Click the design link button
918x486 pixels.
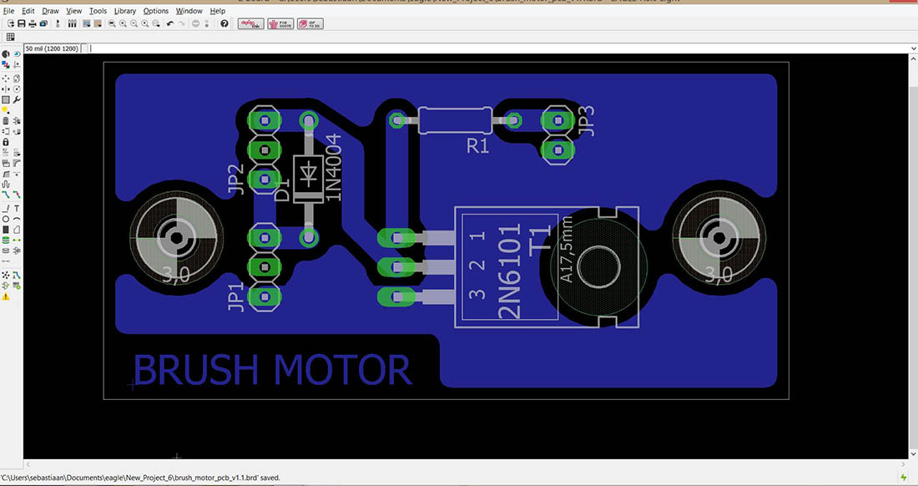251,23
